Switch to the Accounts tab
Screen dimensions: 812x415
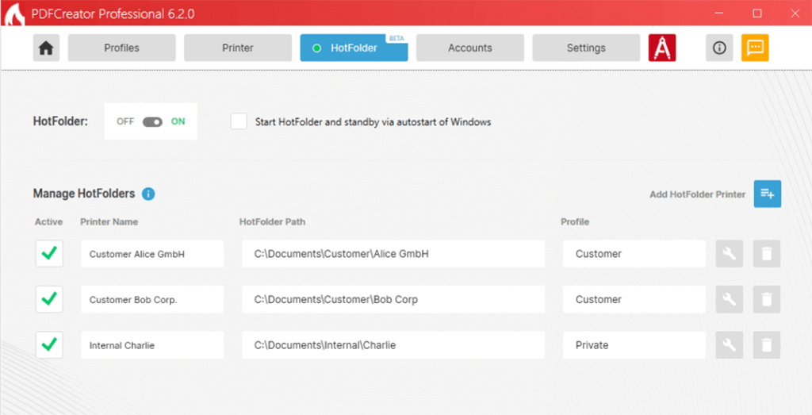pos(469,48)
